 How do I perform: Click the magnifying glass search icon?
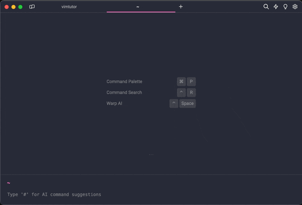[x=266, y=7]
